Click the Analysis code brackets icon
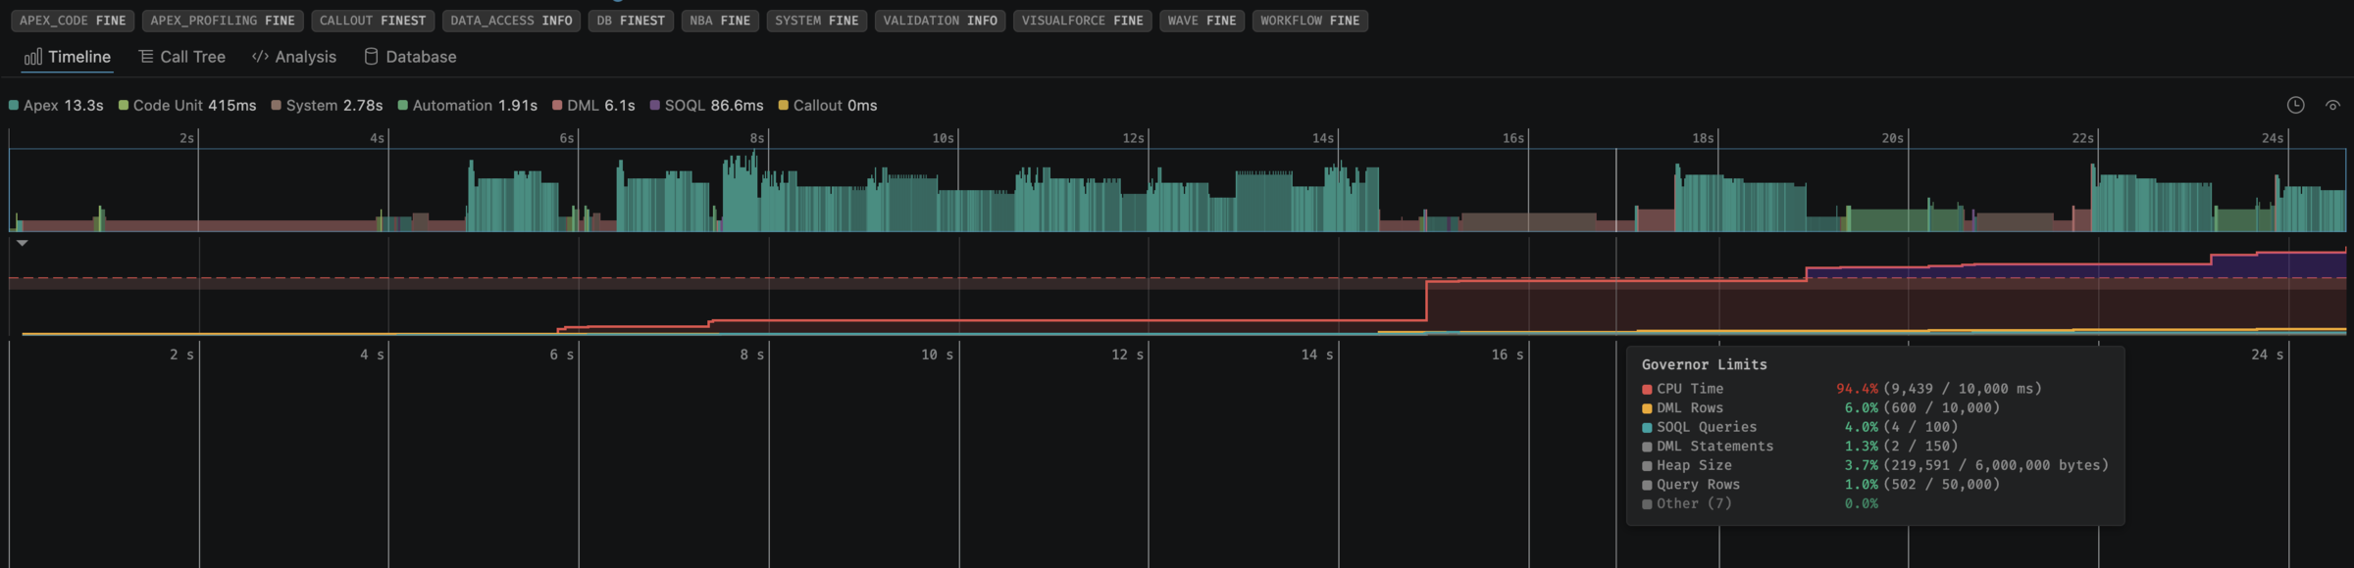This screenshot has height=568, width=2354. pyautogui.click(x=260, y=57)
